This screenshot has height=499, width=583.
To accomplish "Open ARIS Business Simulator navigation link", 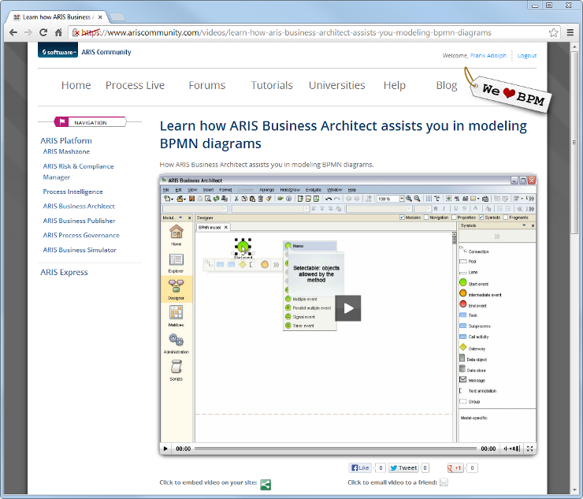I will click(80, 250).
